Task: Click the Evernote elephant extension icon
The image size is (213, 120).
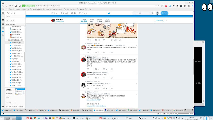Action: (174, 6)
